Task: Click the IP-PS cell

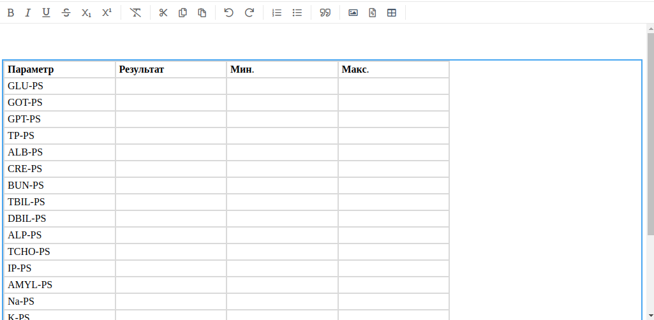Action: point(59,268)
